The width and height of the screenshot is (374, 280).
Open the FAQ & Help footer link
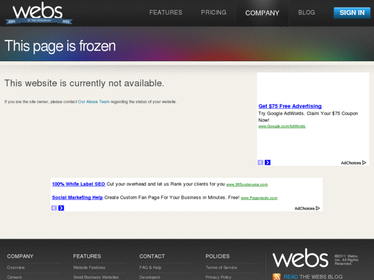[151, 268]
